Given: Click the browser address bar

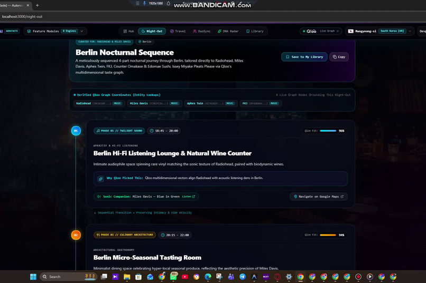Looking at the screenshot, I should coord(213,16).
